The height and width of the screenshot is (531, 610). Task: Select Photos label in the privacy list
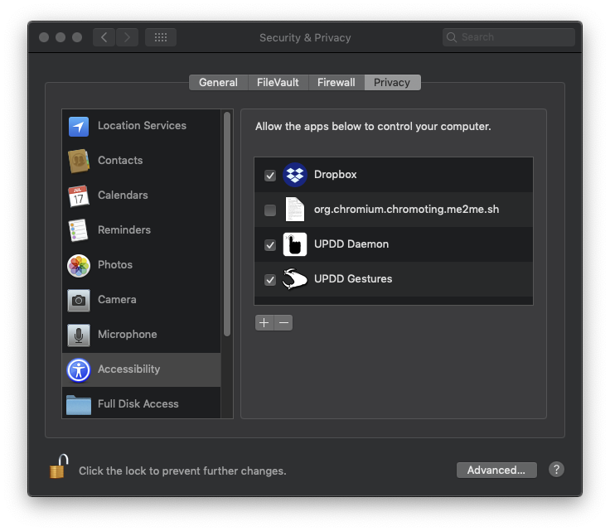coord(115,265)
